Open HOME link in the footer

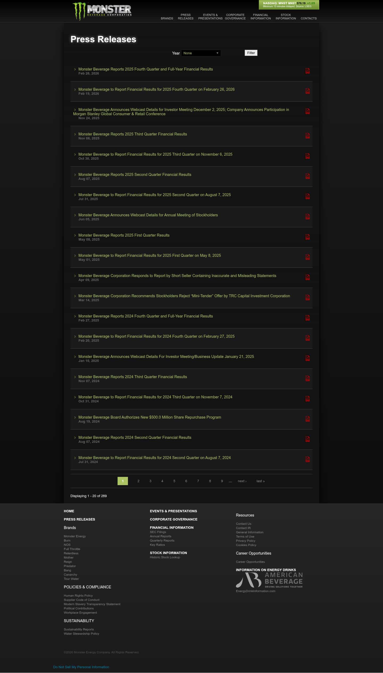coord(69,511)
